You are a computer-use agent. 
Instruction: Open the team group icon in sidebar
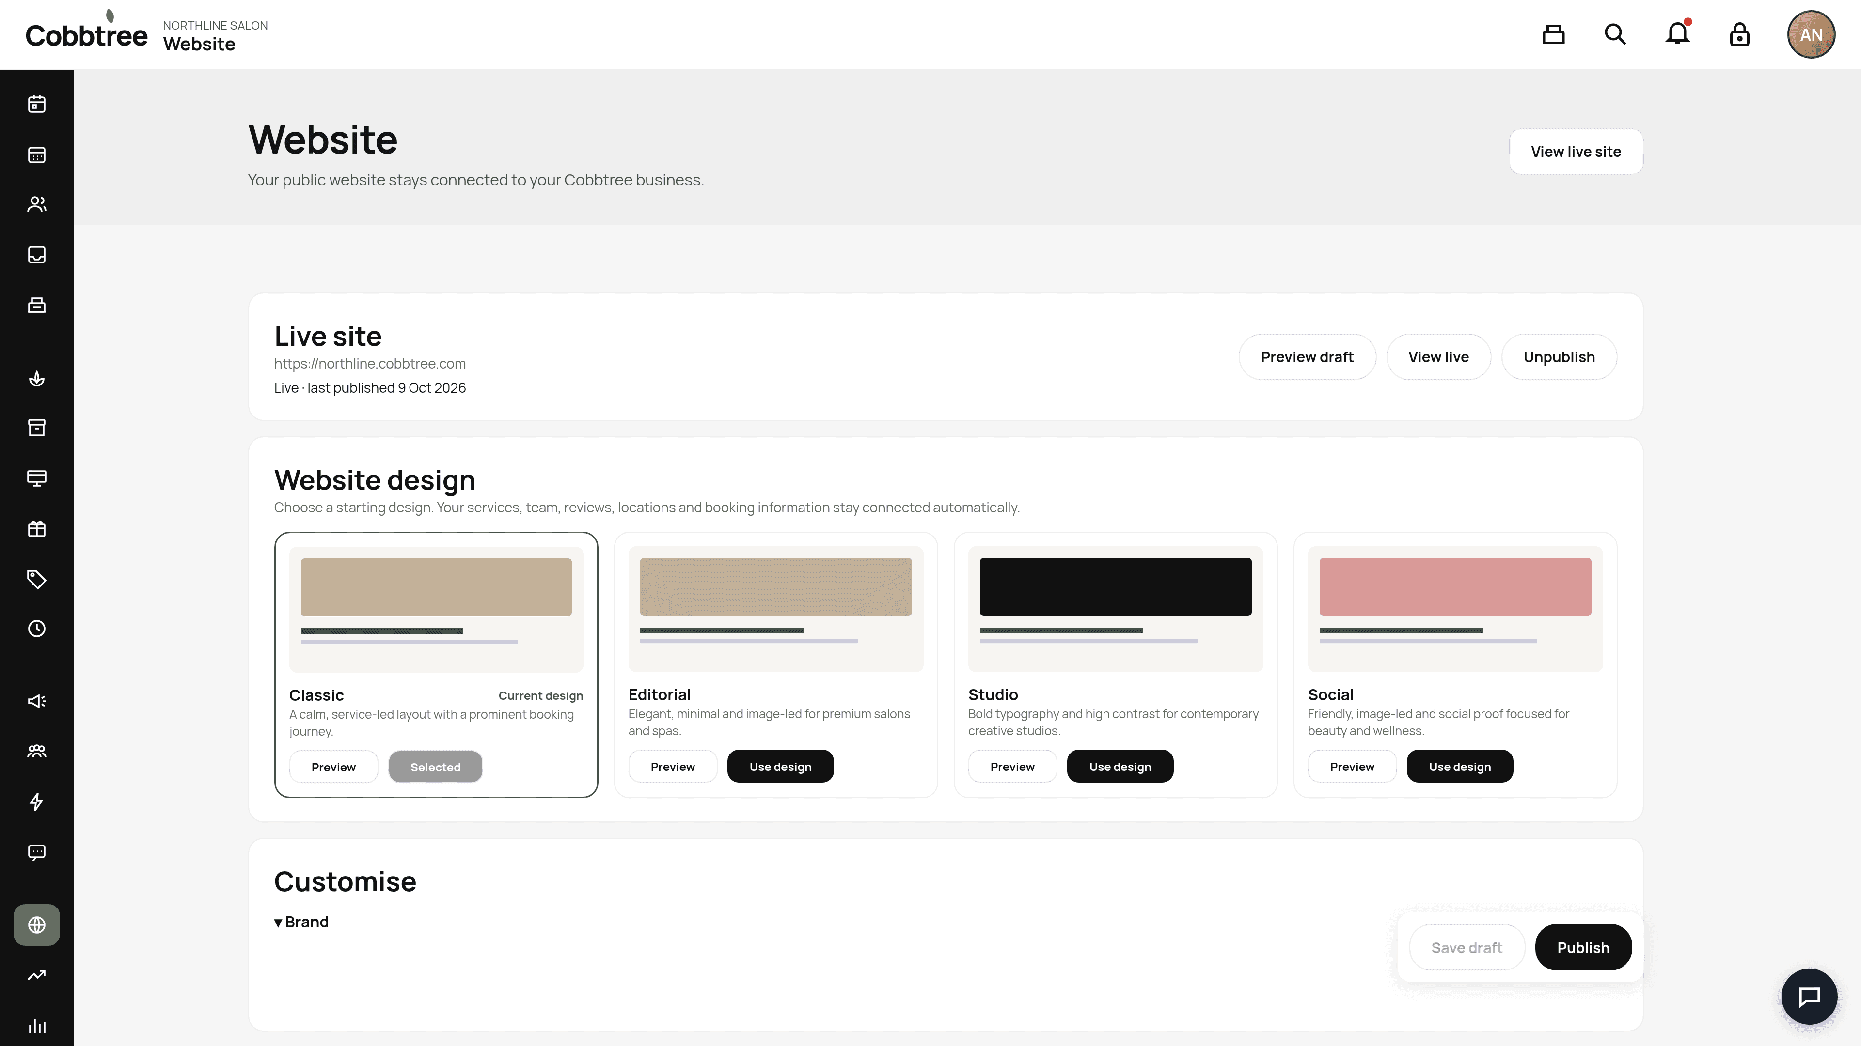pyautogui.click(x=37, y=752)
